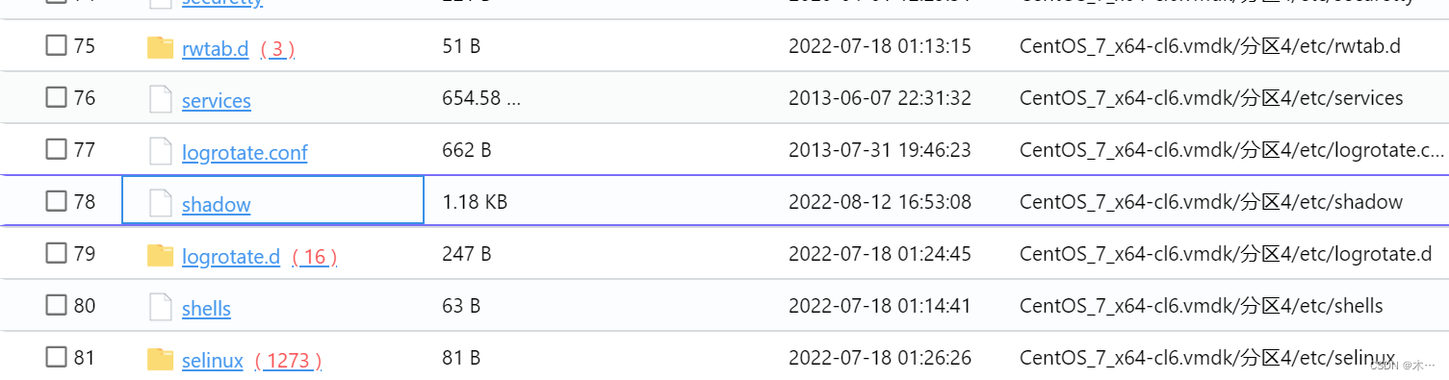Click the selinux folder icon
Viewport: 1449px width, 380px height.
(x=160, y=360)
